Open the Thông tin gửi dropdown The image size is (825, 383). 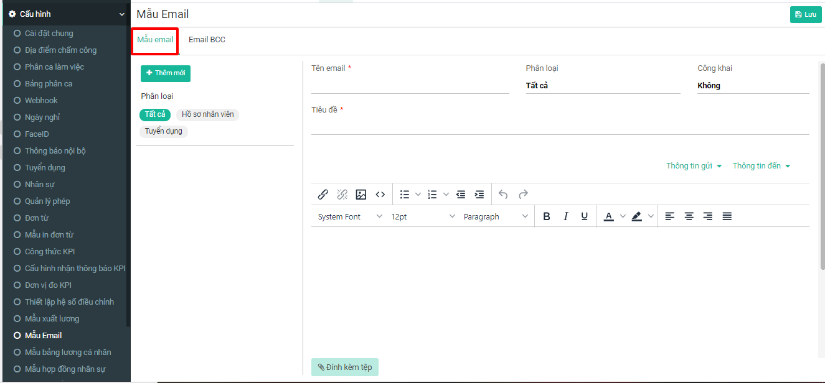click(694, 166)
